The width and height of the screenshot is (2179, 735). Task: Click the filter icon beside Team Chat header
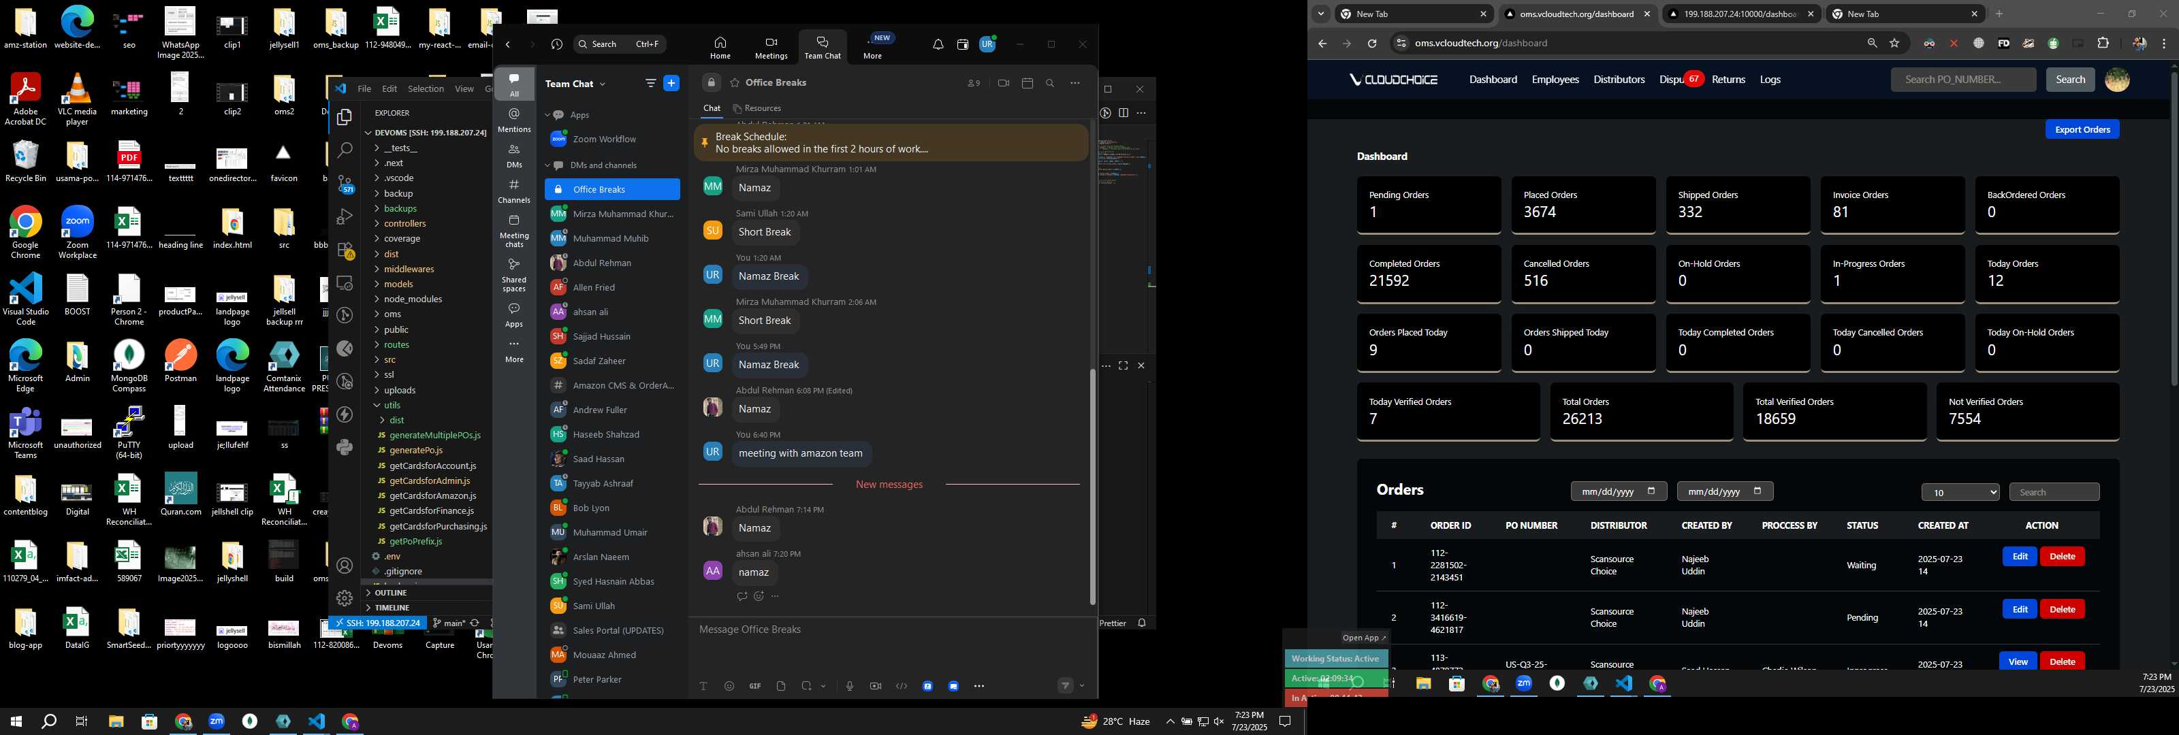[x=650, y=83]
